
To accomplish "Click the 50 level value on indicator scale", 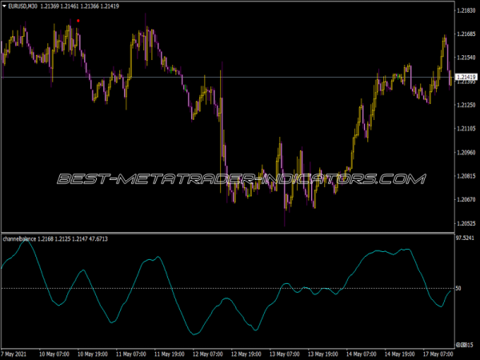I will pos(459,288).
